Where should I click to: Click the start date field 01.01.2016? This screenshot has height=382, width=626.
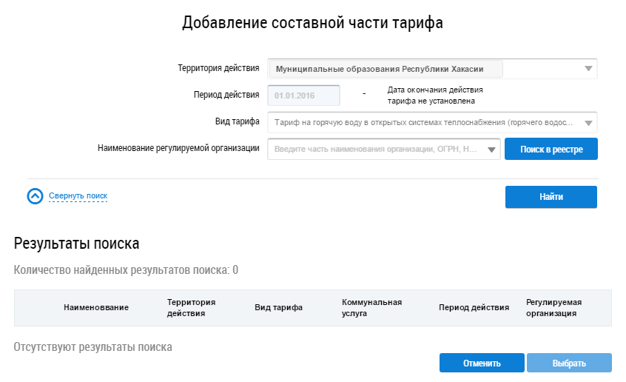[x=303, y=95]
